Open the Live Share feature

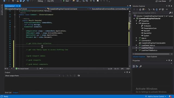pos(161,1)
